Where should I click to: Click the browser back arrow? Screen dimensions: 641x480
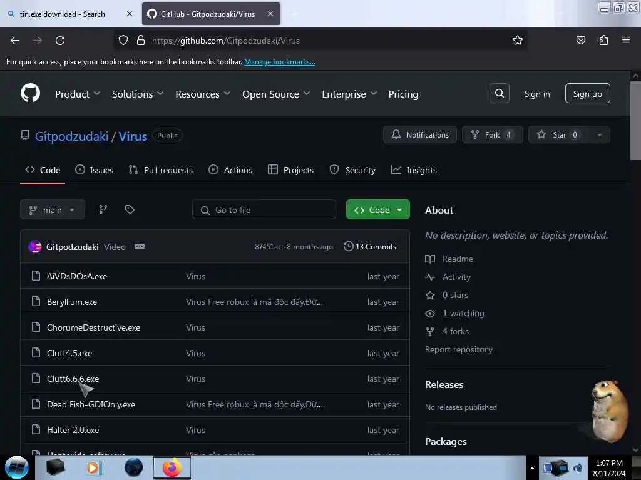pyautogui.click(x=15, y=41)
